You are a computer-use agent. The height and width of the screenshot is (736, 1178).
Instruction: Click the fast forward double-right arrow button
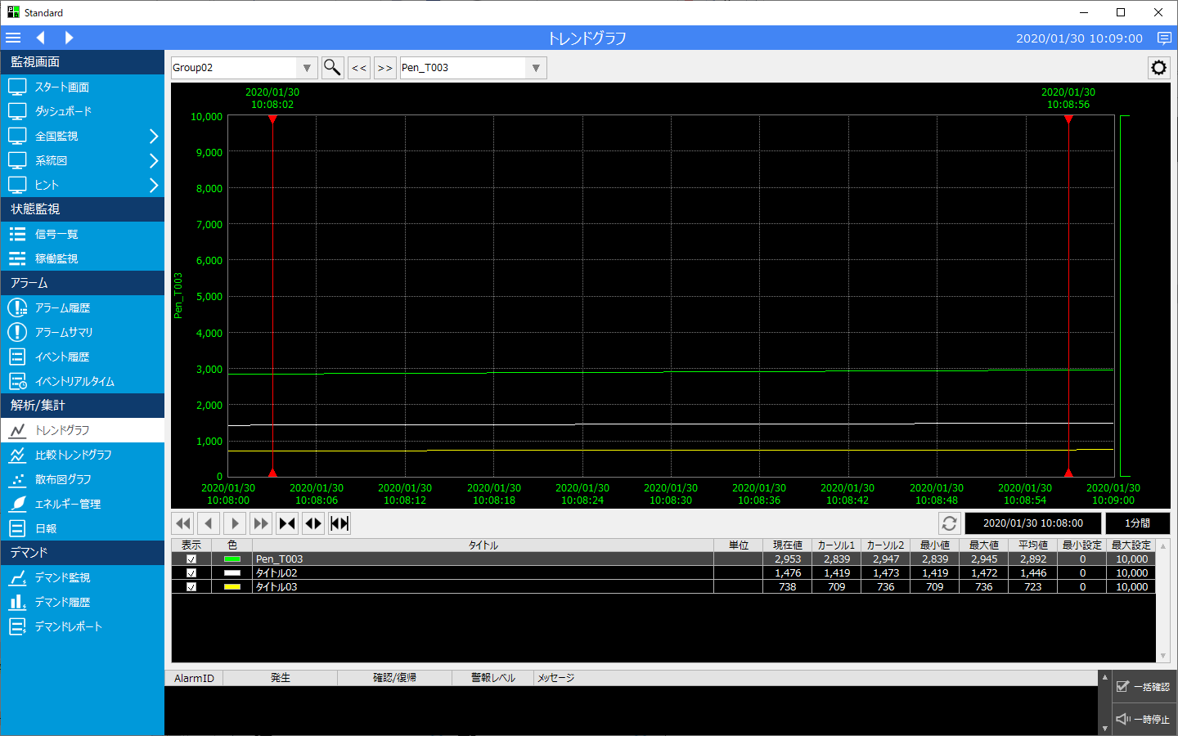pos(261,523)
